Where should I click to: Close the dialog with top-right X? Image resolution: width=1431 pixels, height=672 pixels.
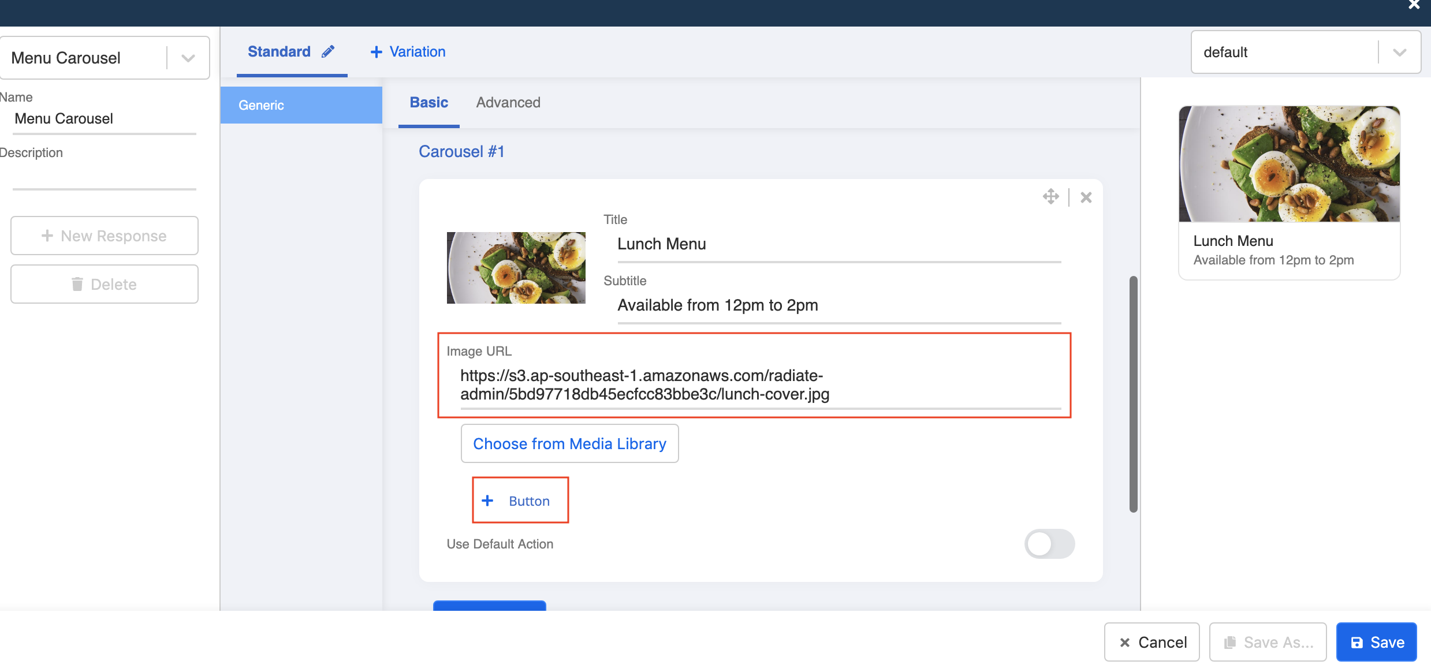pos(1414,5)
